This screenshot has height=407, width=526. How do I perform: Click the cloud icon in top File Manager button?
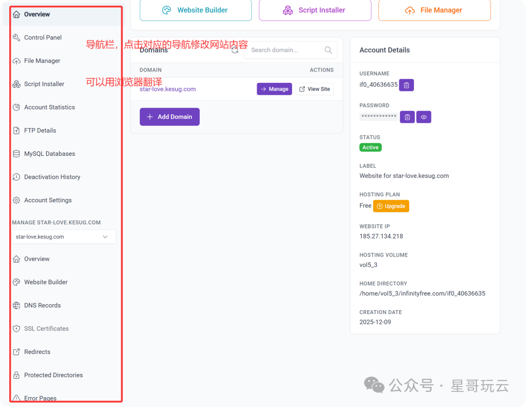[410, 11]
